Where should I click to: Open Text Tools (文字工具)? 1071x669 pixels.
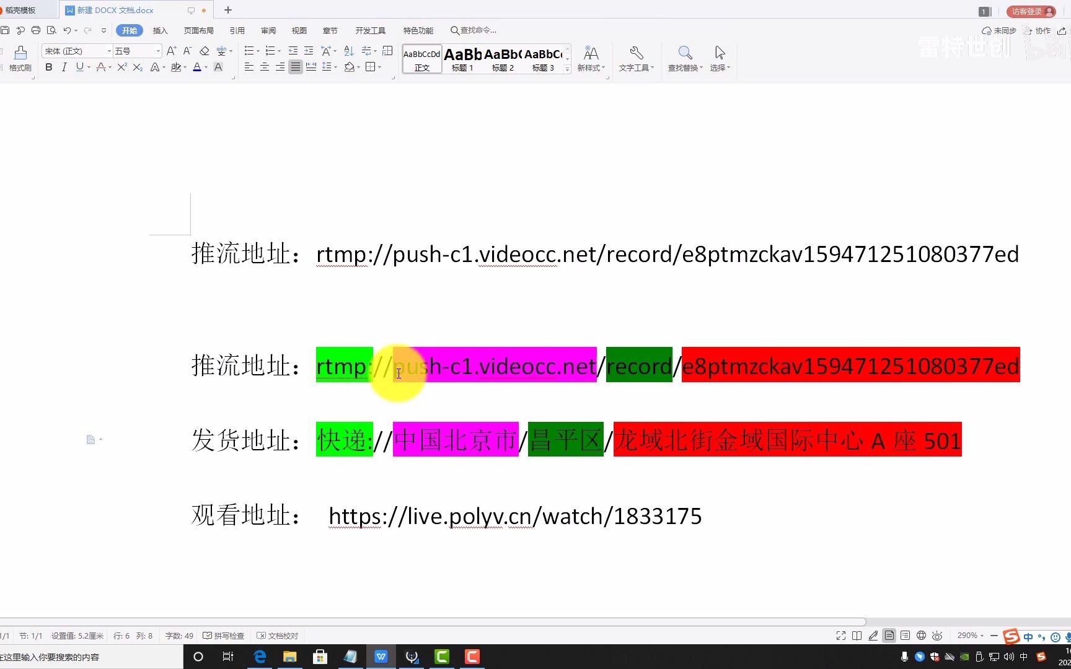pyautogui.click(x=636, y=59)
